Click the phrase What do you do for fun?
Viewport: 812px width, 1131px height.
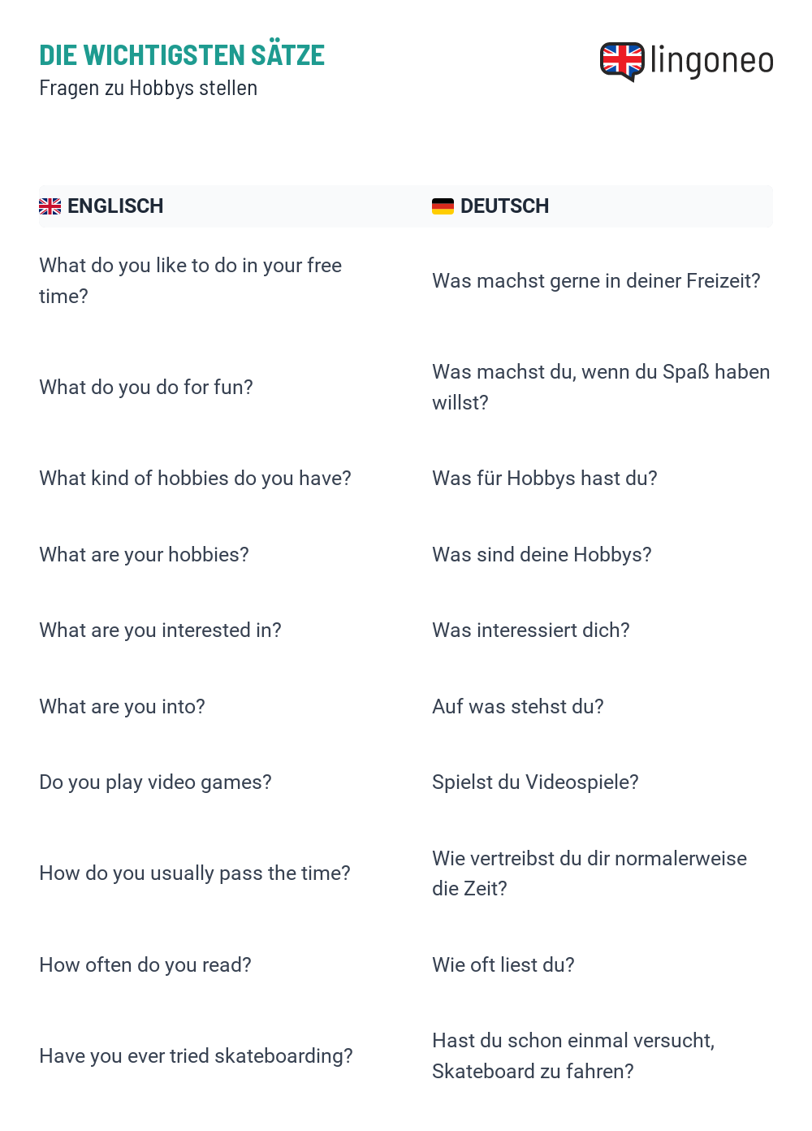(146, 388)
